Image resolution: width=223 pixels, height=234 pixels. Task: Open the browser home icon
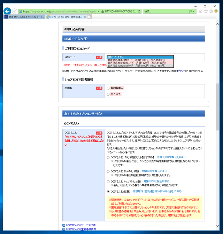pos(201,11)
